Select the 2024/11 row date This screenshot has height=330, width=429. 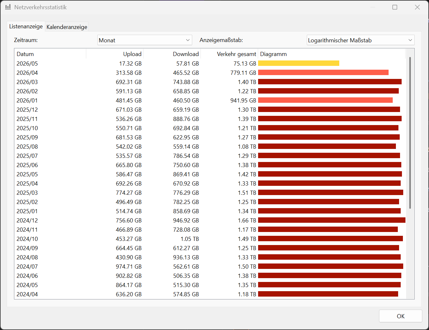pyautogui.click(x=27, y=230)
